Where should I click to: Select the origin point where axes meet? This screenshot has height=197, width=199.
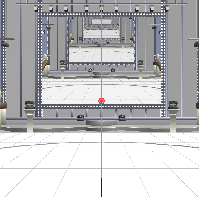(101, 178)
